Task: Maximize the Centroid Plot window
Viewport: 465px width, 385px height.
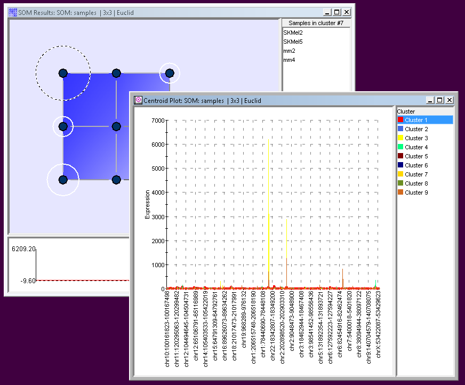Action: coord(440,100)
